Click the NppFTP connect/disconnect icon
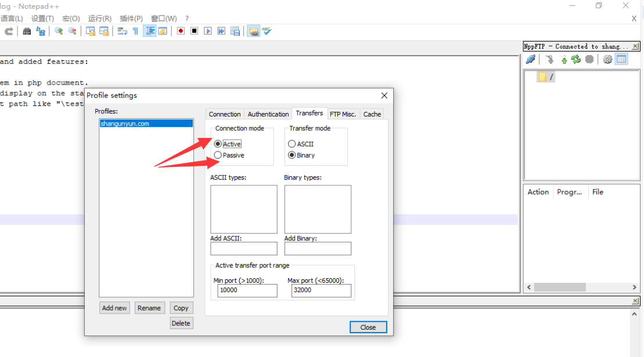Viewport: 644px width, 357px height. click(x=530, y=59)
